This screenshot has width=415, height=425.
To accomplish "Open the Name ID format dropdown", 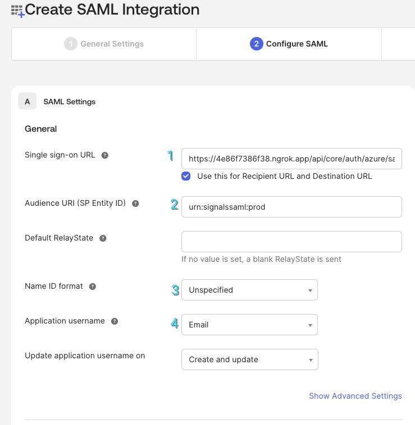I will (249, 290).
